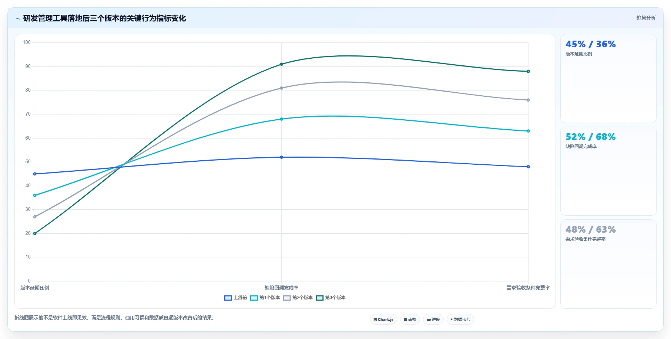The height and width of the screenshot is (339, 671).
Task: Select the 第3个版本 point at 需求验收条件完整率
Action: 528,71
